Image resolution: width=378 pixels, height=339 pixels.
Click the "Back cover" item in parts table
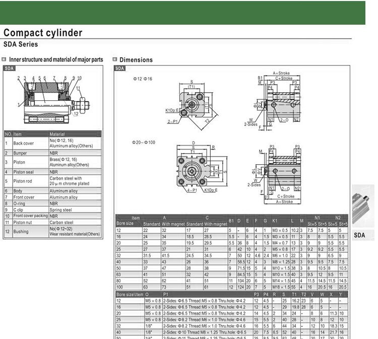click(x=23, y=143)
